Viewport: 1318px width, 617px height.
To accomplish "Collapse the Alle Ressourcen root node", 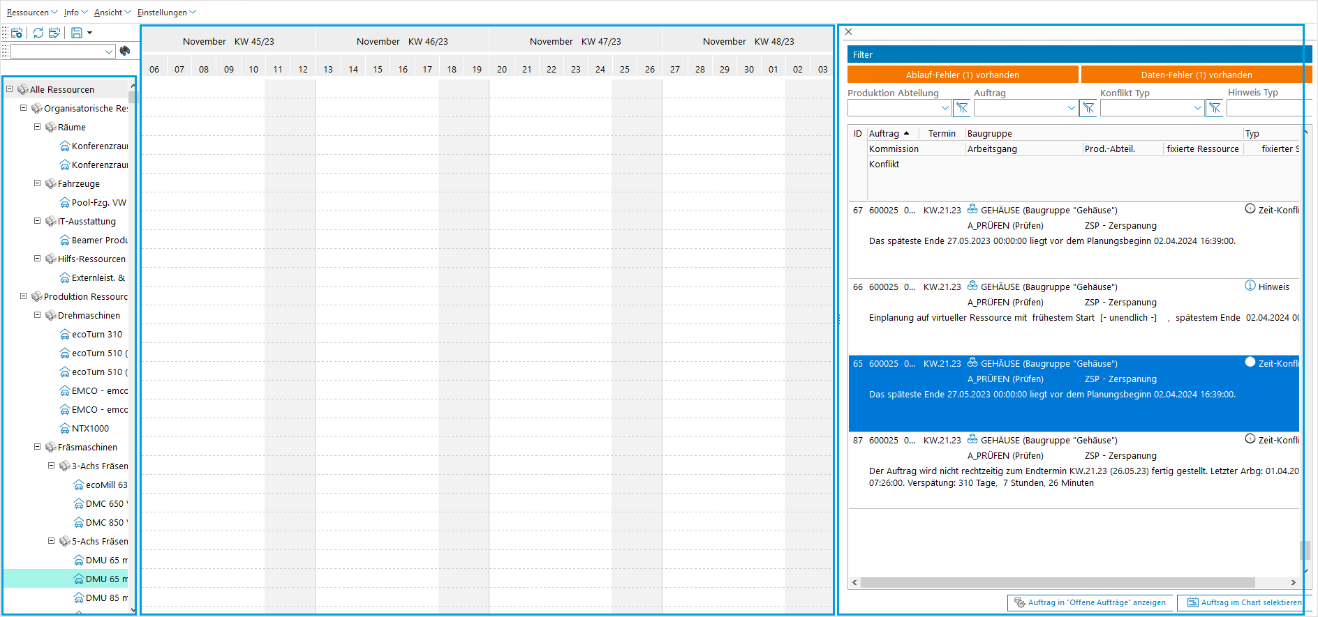I will point(10,89).
